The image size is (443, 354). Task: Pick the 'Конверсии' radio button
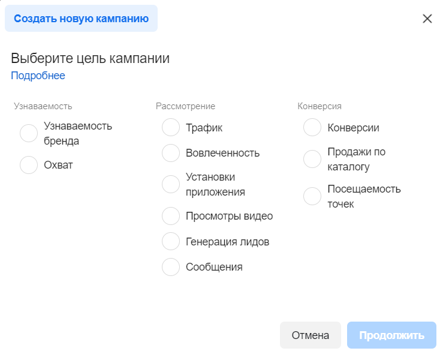point(312,128)
